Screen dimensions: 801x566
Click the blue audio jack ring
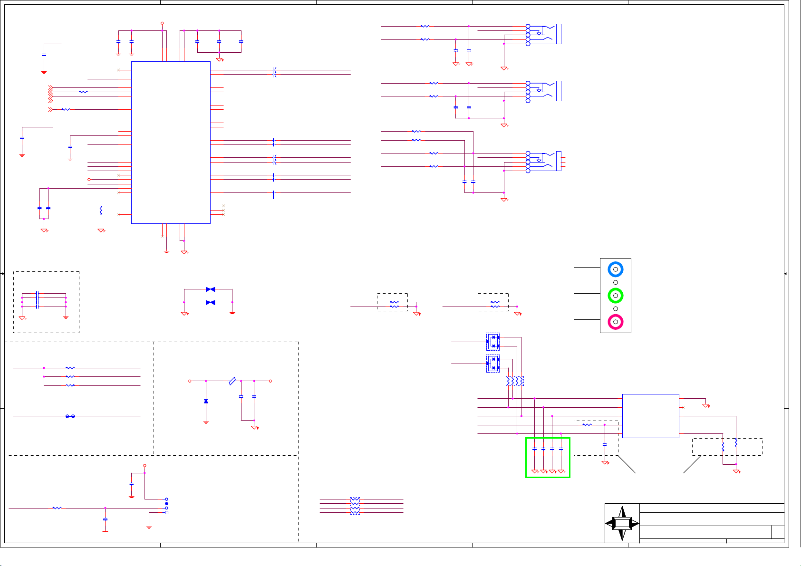coord(615,269)
